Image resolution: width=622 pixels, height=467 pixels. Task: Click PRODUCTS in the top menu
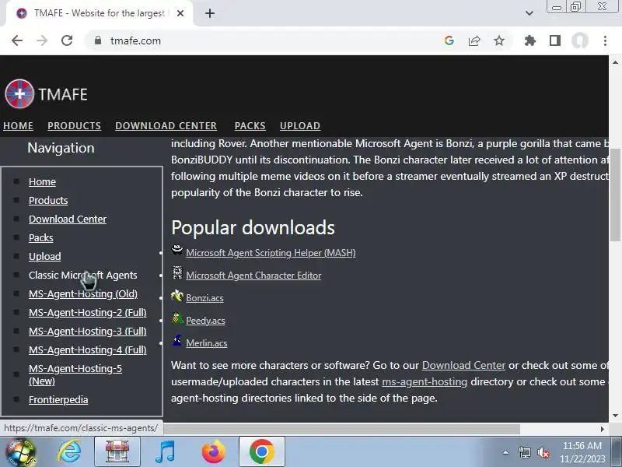pyautogui.click(x=74, y=125)
